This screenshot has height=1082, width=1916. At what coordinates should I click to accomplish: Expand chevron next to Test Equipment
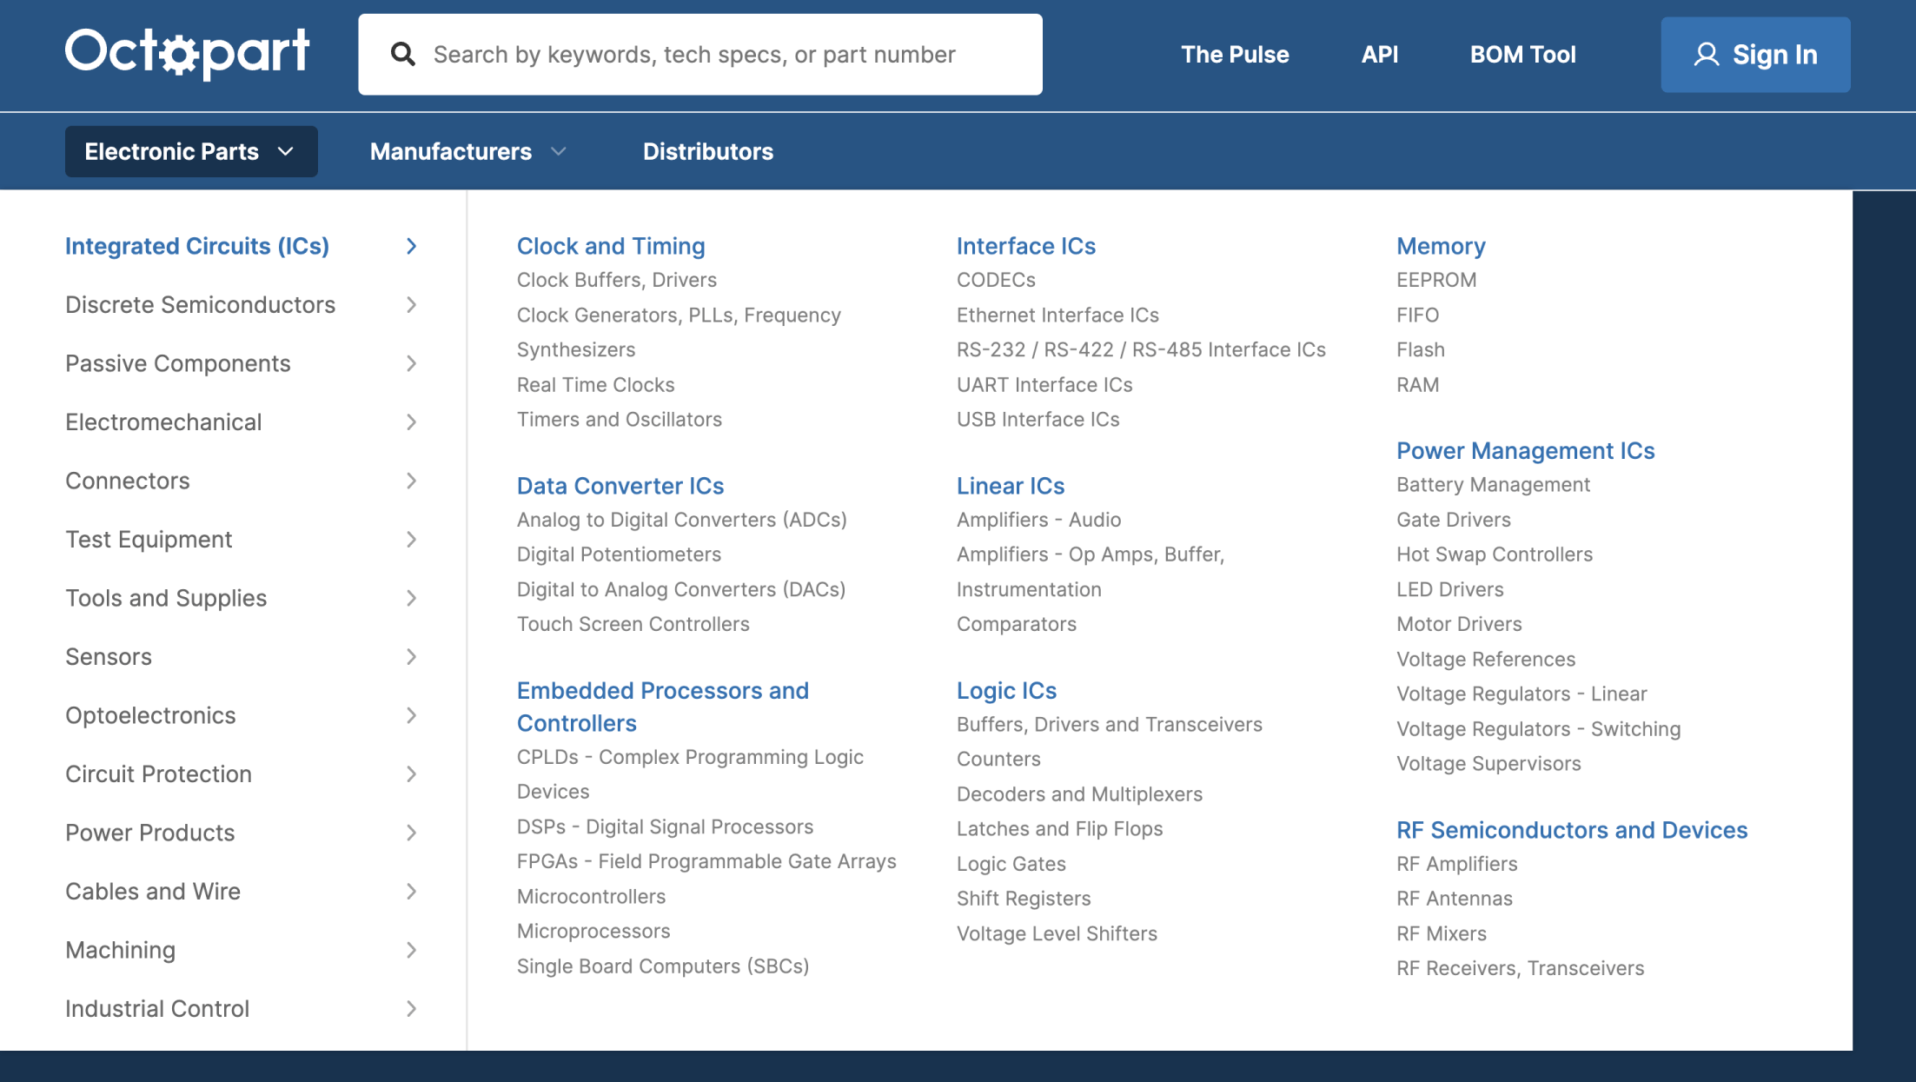coord(412,540)
